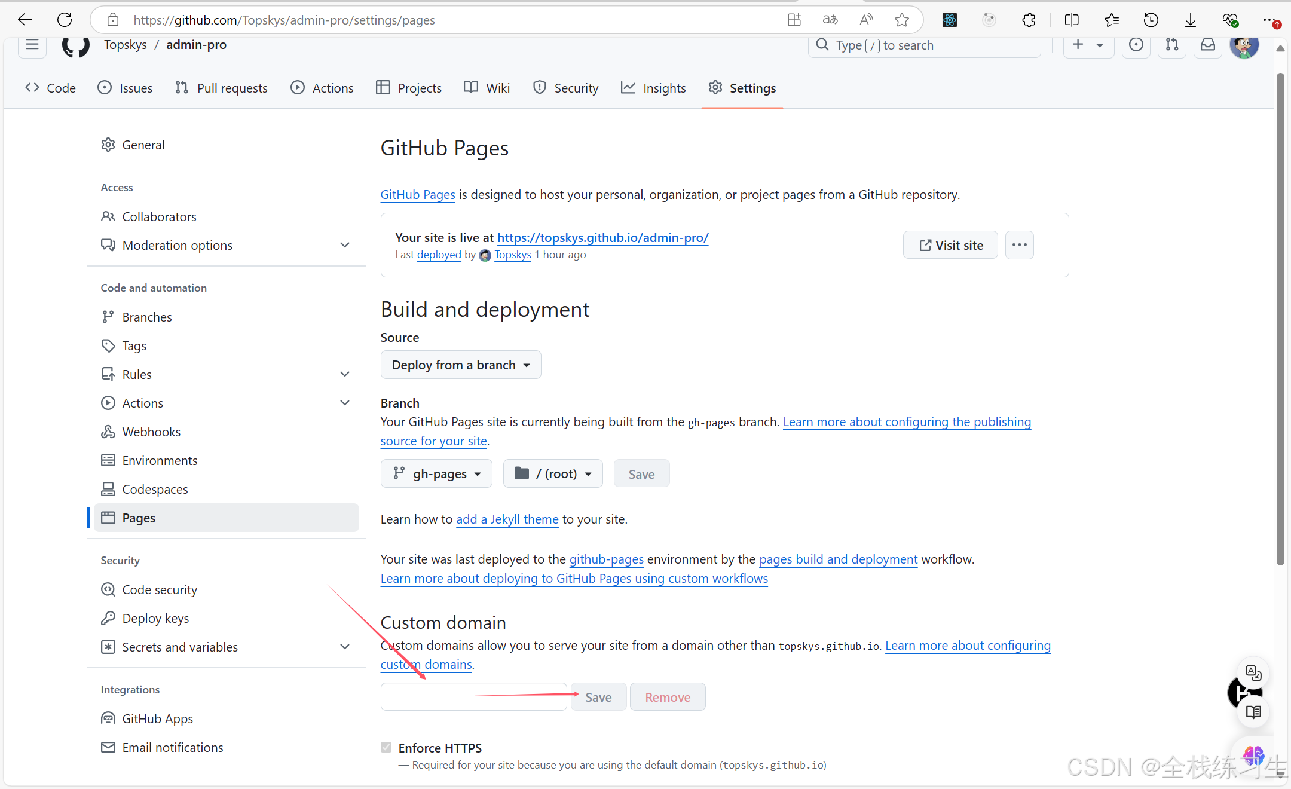Click the Visit site button

click(950, 245)
